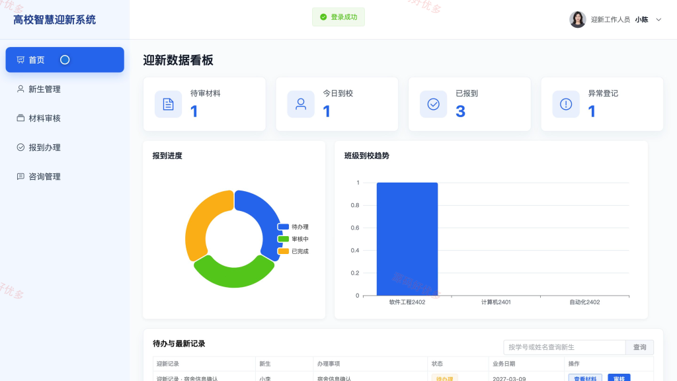Click the user avatar photo
The image size is (677, 381).
(577, 19)
